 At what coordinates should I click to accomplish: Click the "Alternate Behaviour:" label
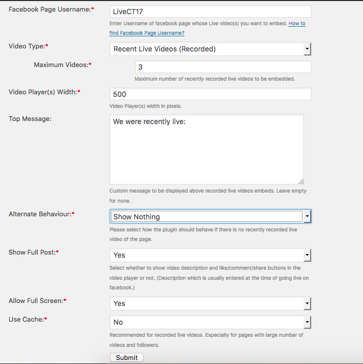[x=39, y=214]
